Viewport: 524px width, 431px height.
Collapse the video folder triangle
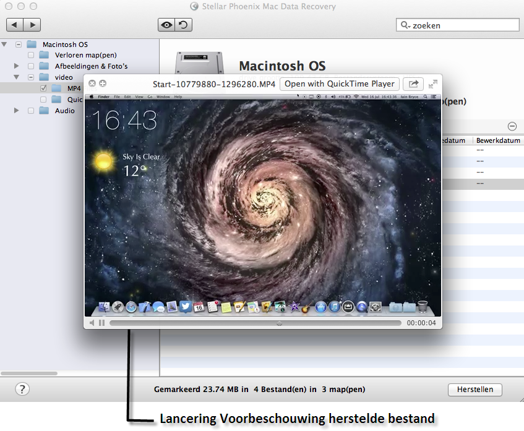tap(16, 77)
